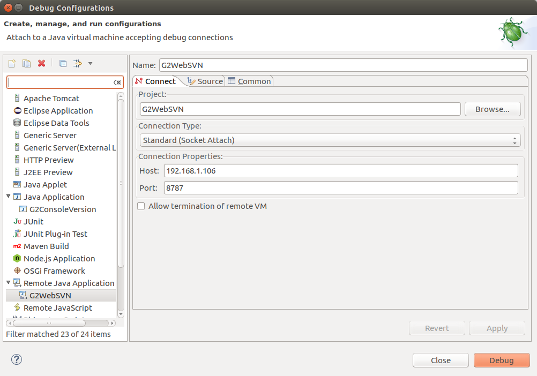Screen dimensions: 537x376
Task: Click the Debug button
Action: 502,360
